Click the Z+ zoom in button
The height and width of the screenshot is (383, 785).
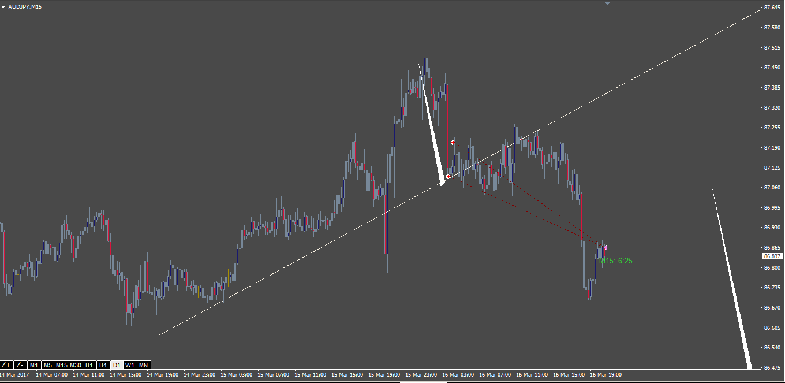6,365
